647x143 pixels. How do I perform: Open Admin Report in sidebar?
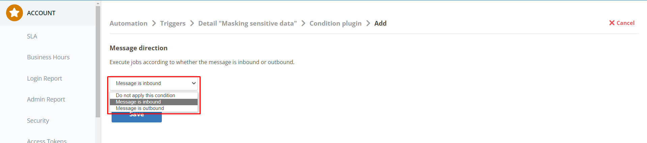pos(46,99)
